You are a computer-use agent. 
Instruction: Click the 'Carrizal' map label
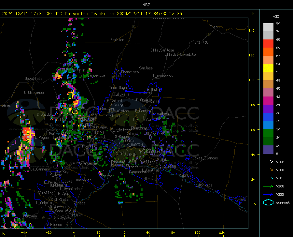(x=106, y=176)
